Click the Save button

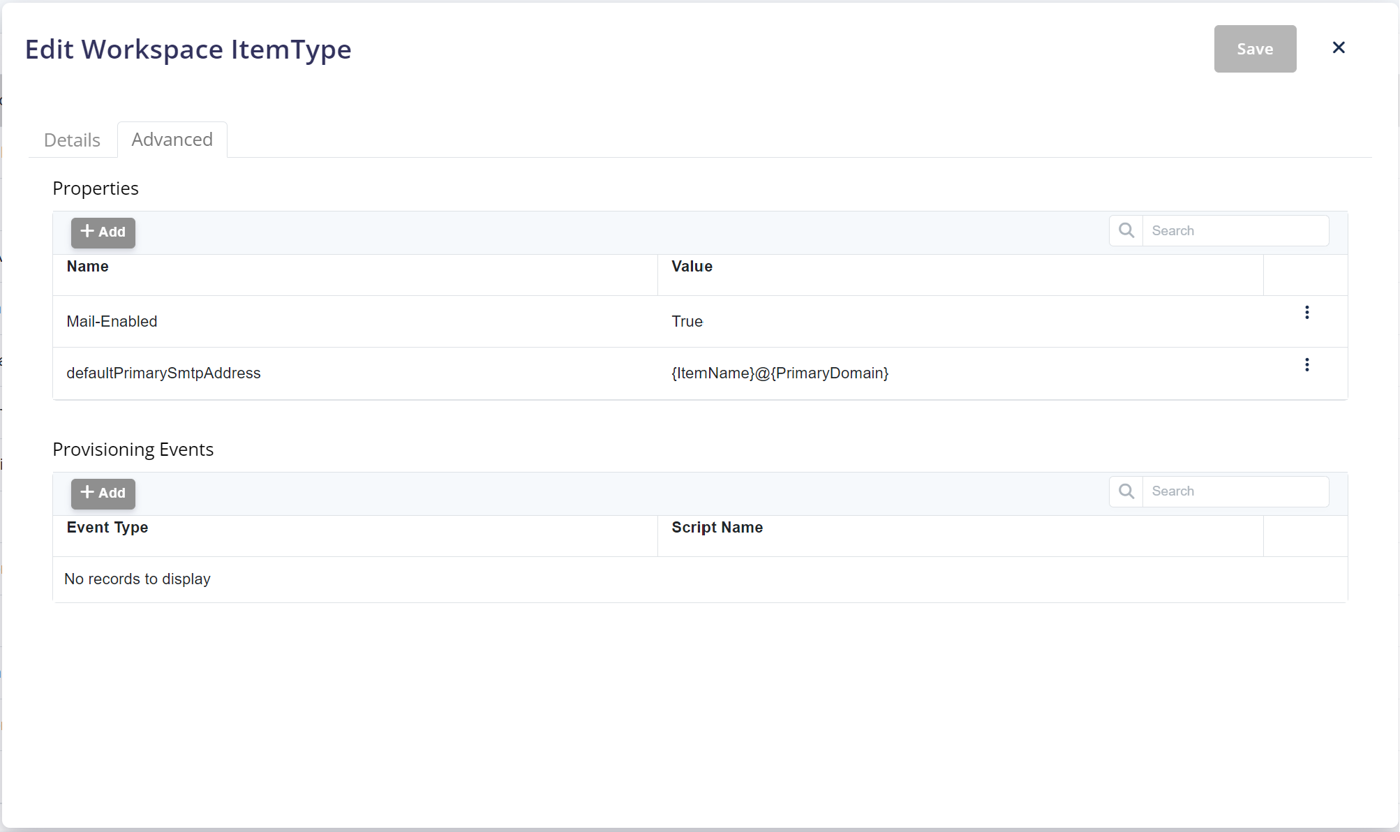1255,49
